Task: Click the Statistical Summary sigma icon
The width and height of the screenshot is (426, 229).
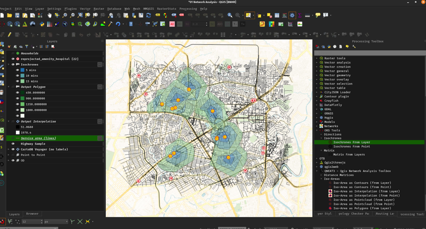Action: point(300,16)
